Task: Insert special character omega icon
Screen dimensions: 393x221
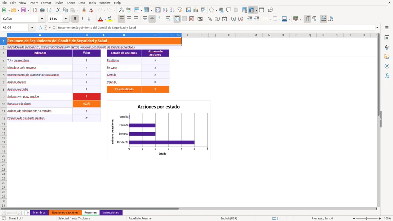Action: point(212,10)
